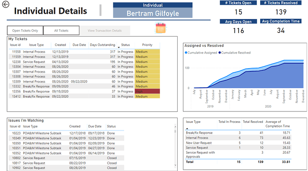Click due date 09/22/2020 of ticket 13309
The width and height of the screenshot is (308, 171).
point(79,81)
